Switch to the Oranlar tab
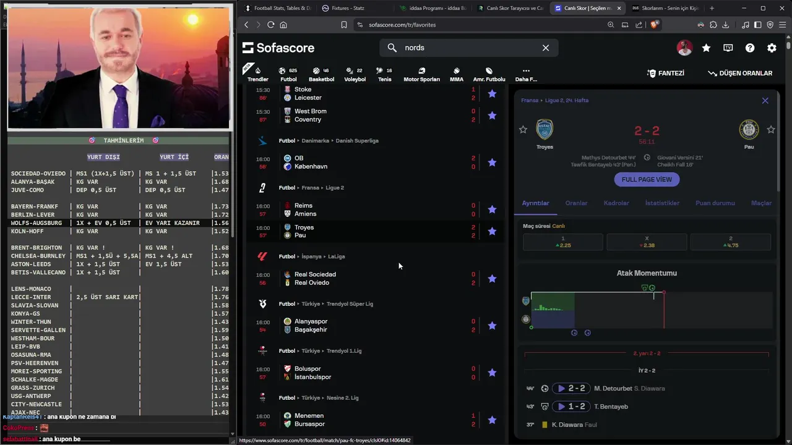 tap(576, 203)
